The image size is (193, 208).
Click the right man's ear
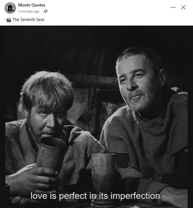[x=162, y=78]
